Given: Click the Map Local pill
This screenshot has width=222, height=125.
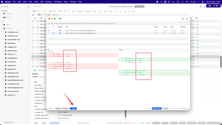Looking at the screenshot, I should pos(174,123).
